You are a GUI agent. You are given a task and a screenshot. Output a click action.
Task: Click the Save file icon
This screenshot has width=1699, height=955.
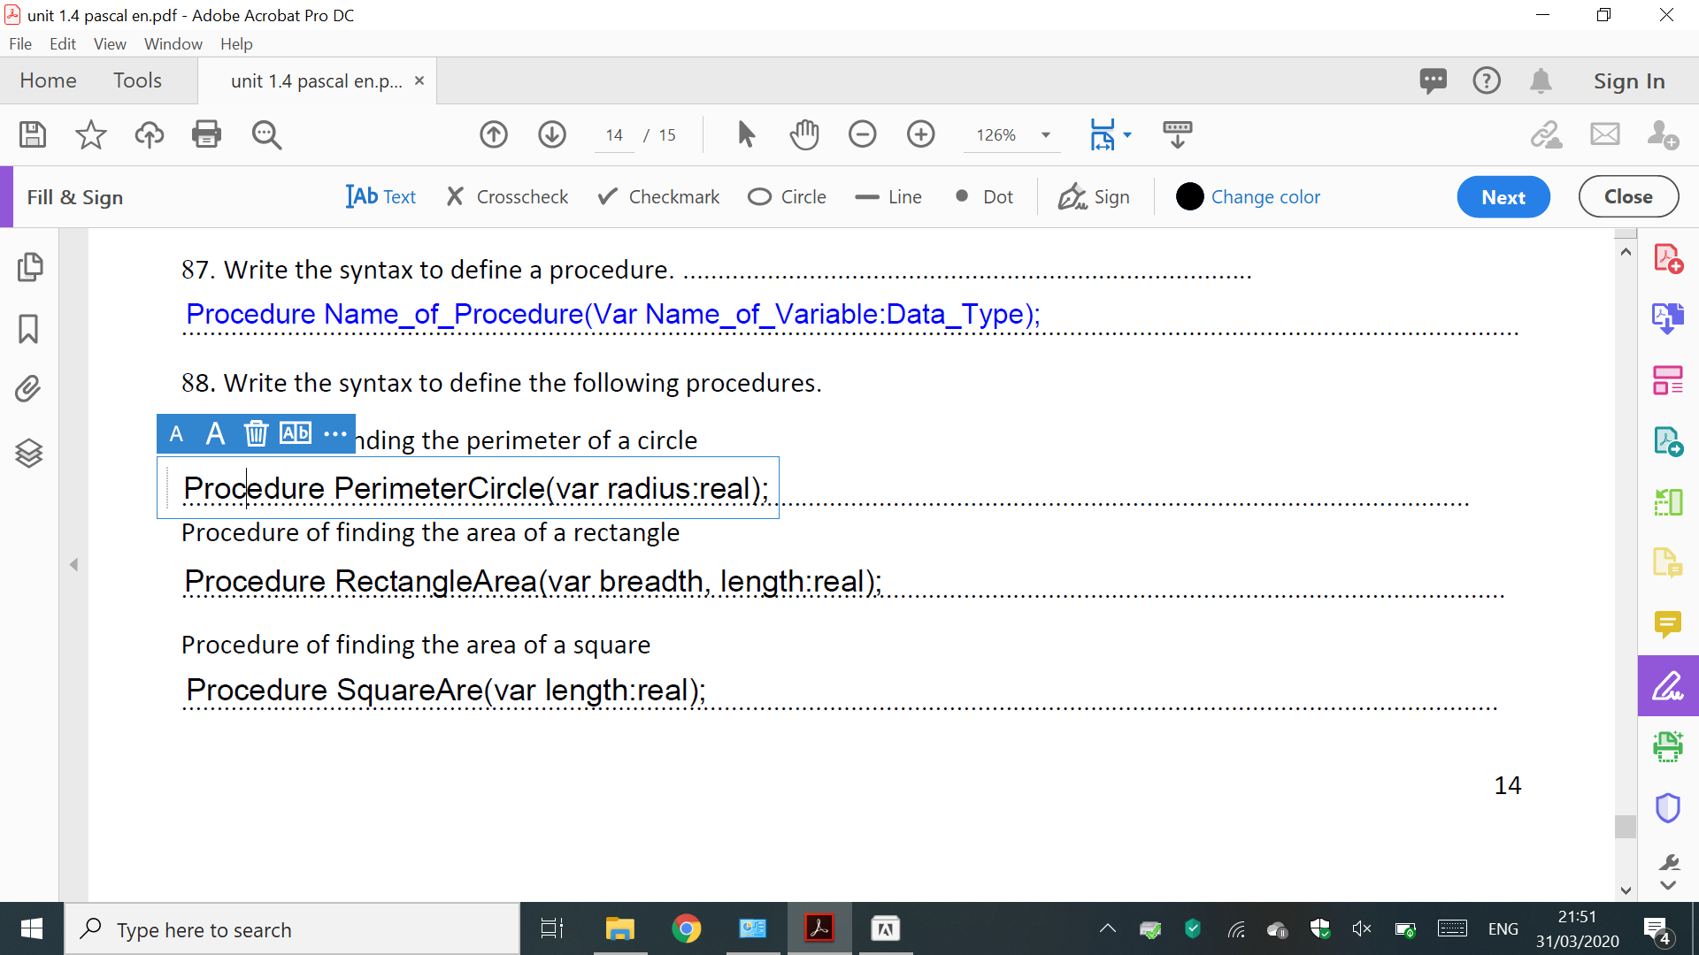point(33,134)
